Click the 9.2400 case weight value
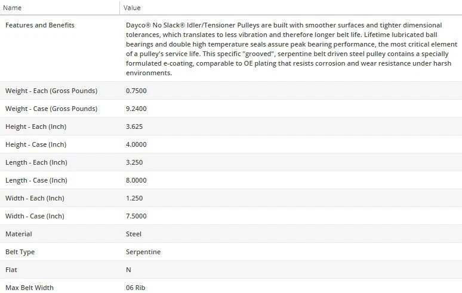The width and height of the screenshot is (462, 293). (x=136, y=109)
